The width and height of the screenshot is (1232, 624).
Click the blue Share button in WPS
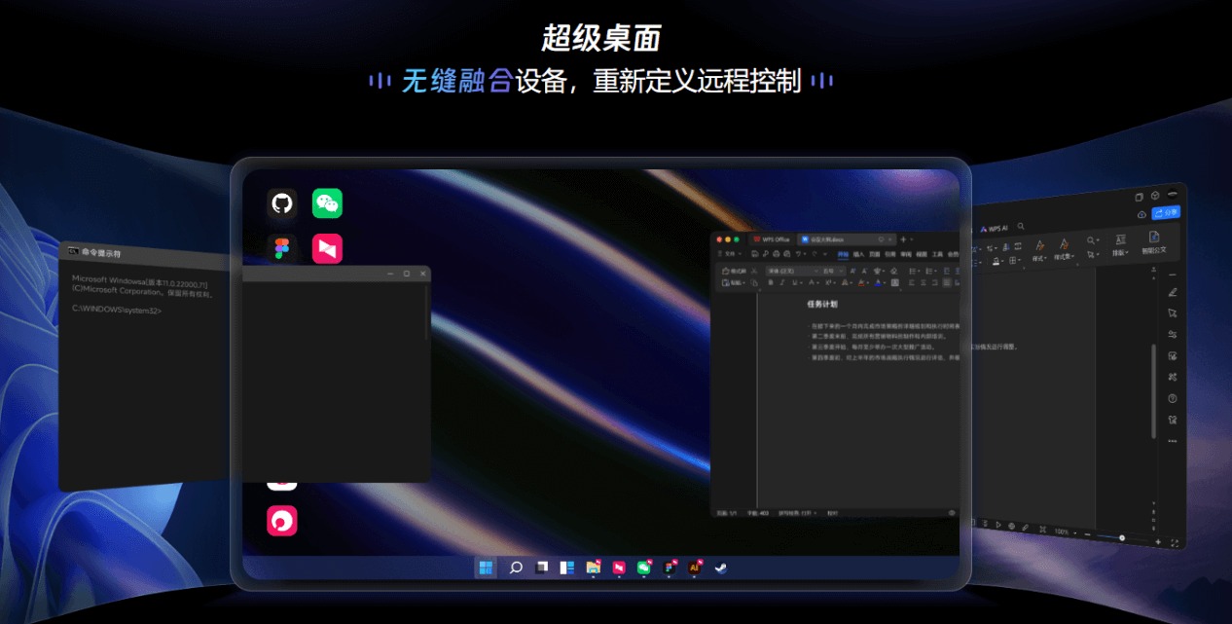(1166, 212)
